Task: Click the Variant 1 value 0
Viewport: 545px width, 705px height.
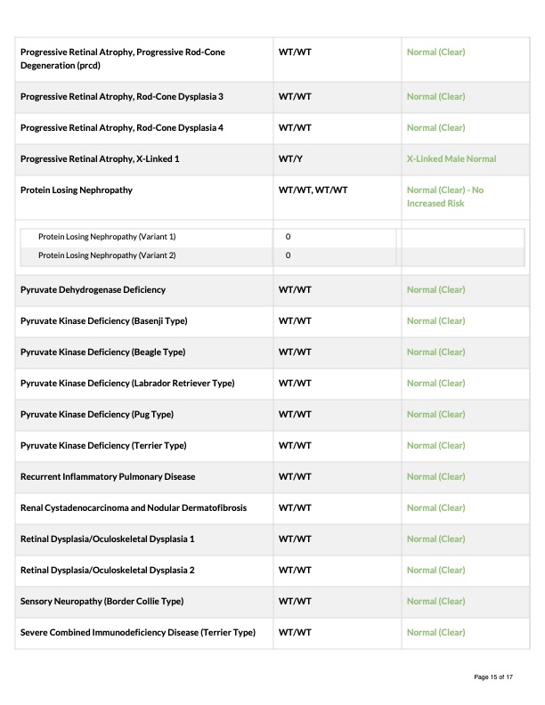Action: tap(288, 237)
